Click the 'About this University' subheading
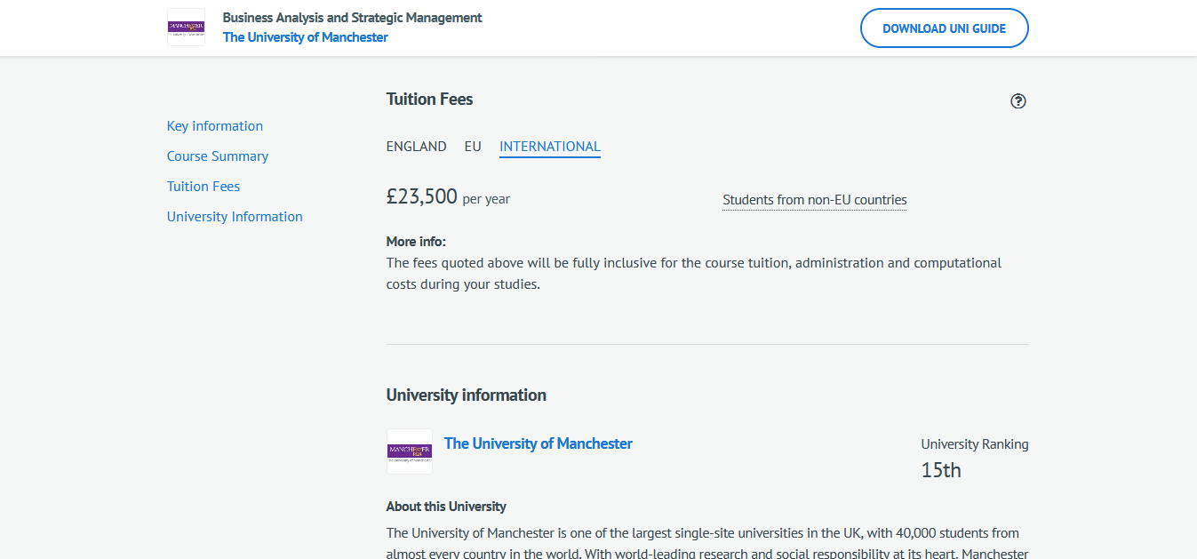Image resolution: width=1197 pixels, height=559 pixels. pyautogui.click(x=446, y=507)
